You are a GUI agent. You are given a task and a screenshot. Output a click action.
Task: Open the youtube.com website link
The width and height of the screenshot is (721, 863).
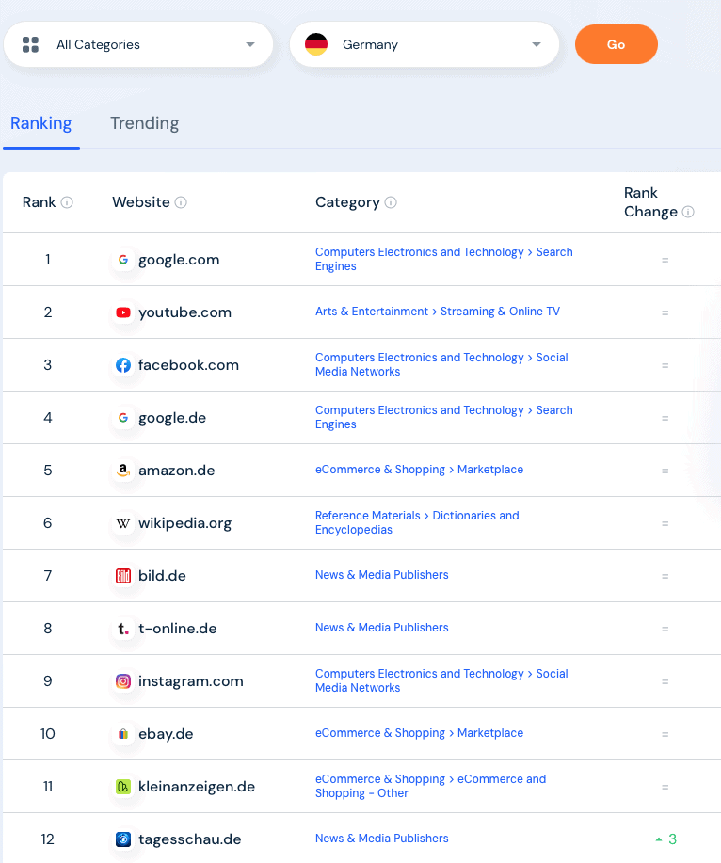click(x=184, y=312)
